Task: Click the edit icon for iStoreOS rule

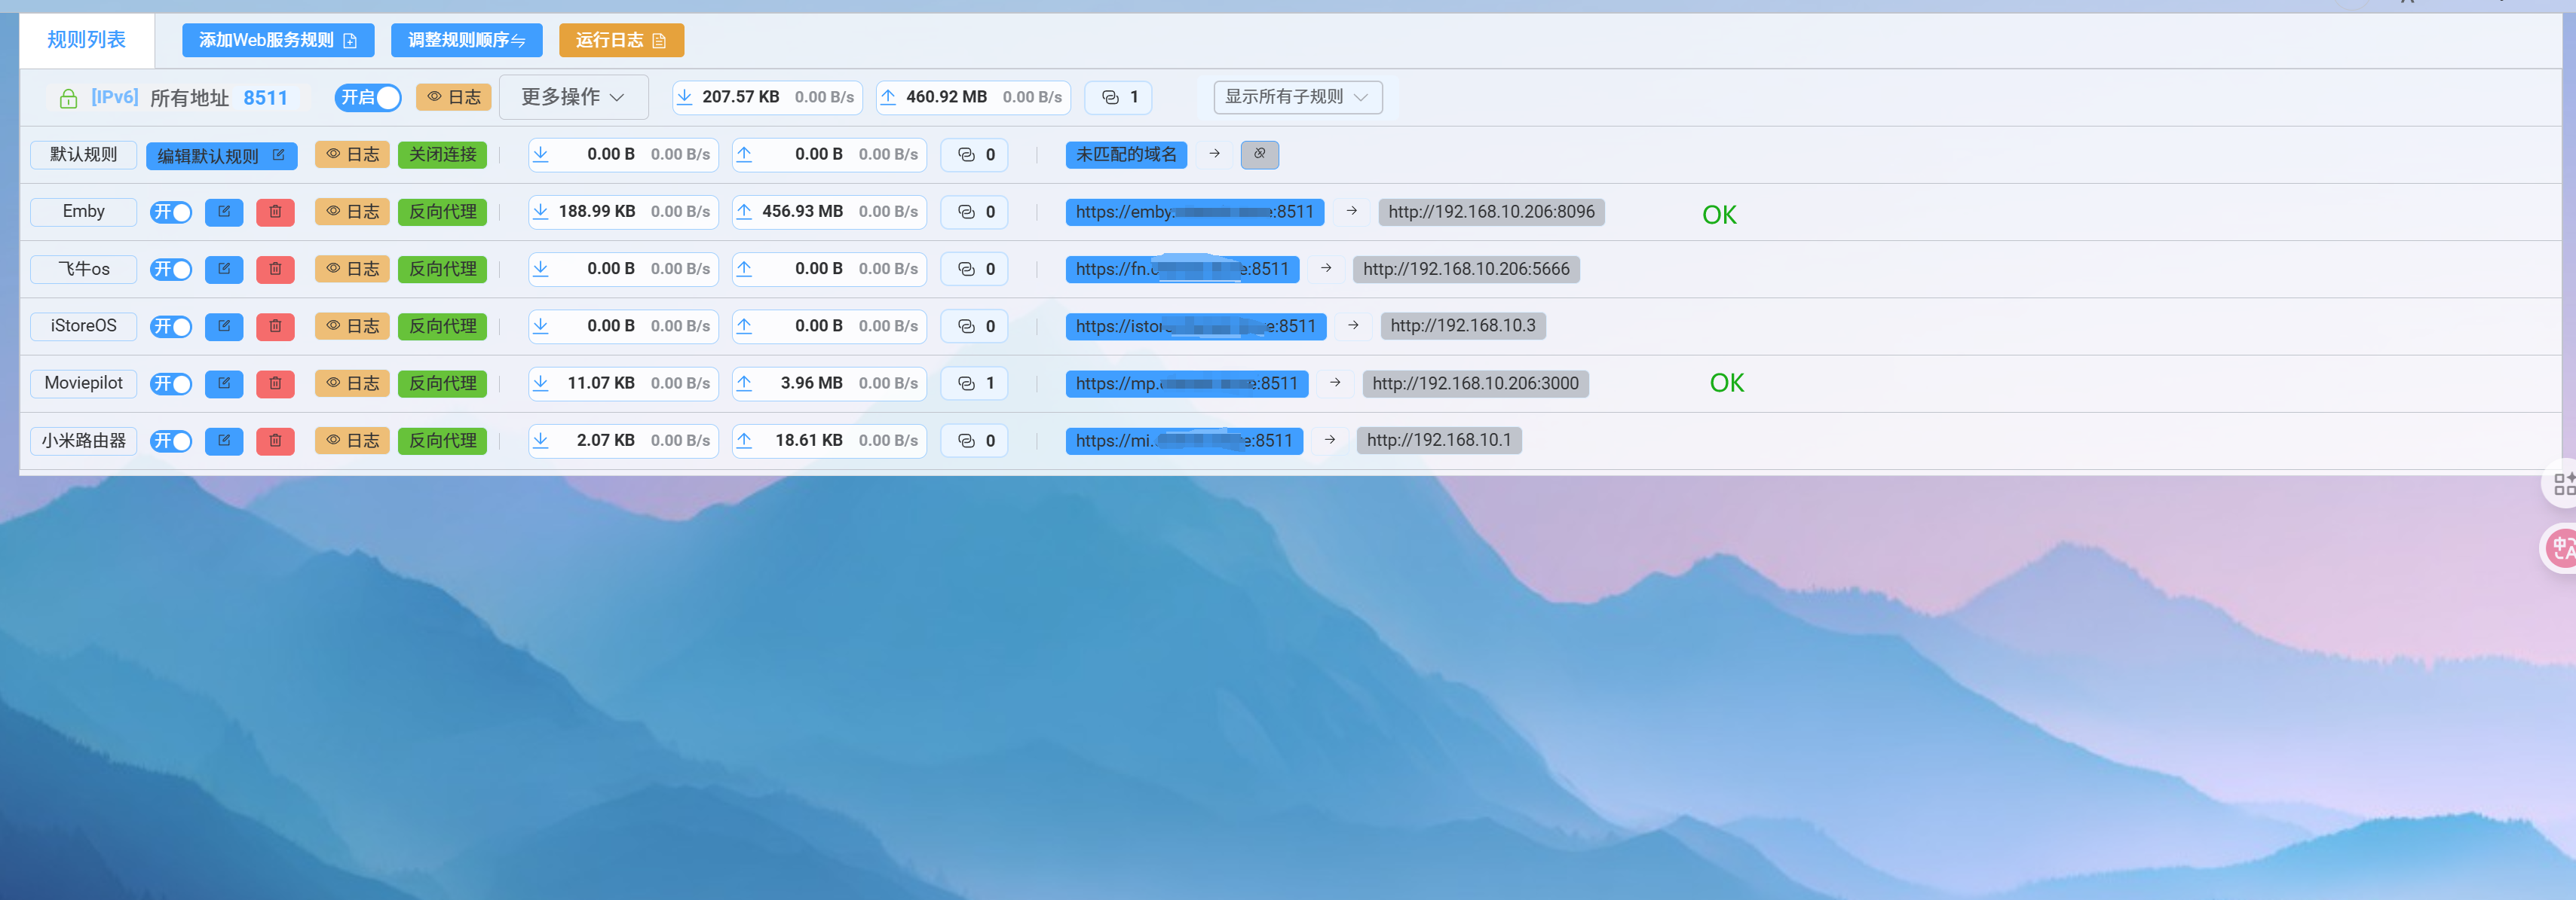Action: pyautogui.click(x=224, y=327)
